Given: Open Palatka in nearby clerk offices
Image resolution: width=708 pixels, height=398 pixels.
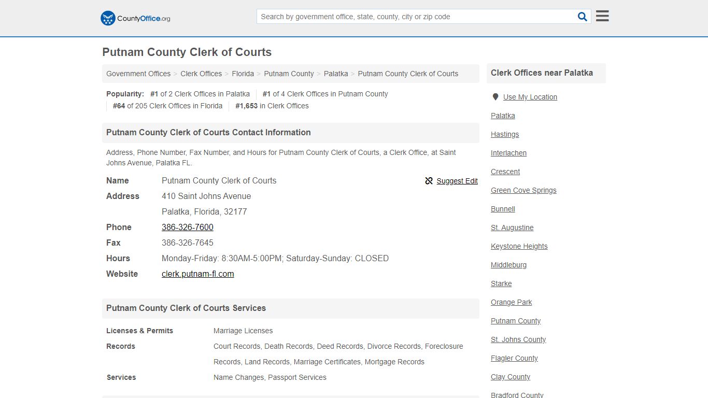Looking at the screenshot, I should (503, 116).
